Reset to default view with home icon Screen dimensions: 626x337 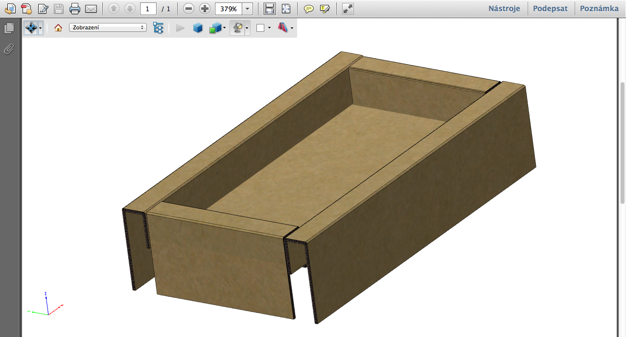[58, 28]
